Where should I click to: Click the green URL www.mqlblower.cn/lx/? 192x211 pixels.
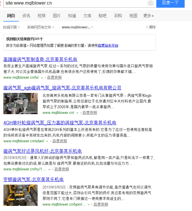tap(21, 78)
